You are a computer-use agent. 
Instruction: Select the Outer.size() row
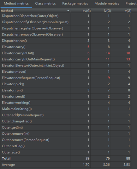point(66,152)
